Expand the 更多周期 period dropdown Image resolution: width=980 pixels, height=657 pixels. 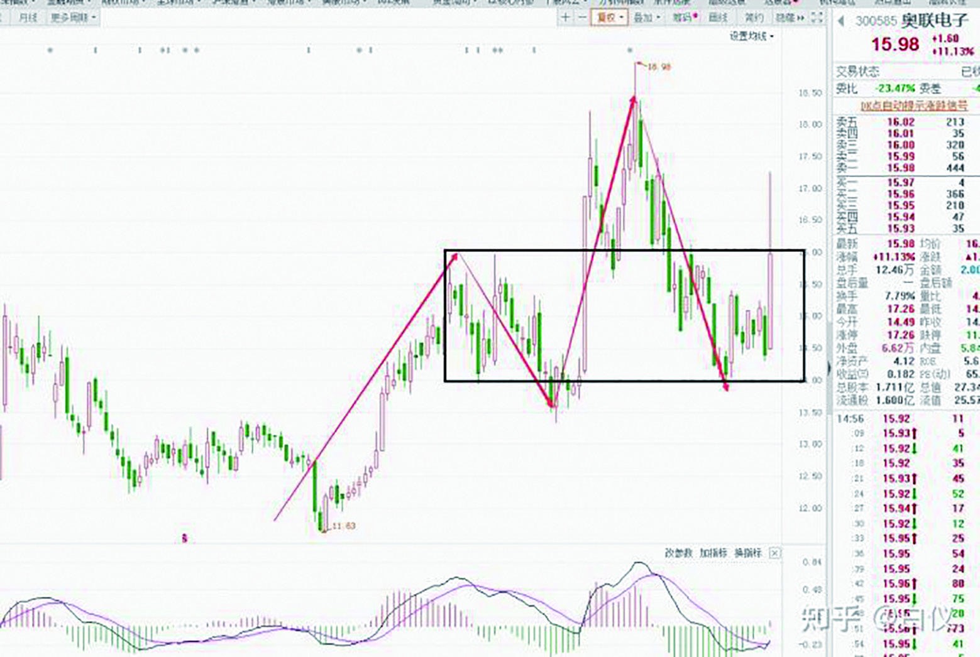coord(73,18)
